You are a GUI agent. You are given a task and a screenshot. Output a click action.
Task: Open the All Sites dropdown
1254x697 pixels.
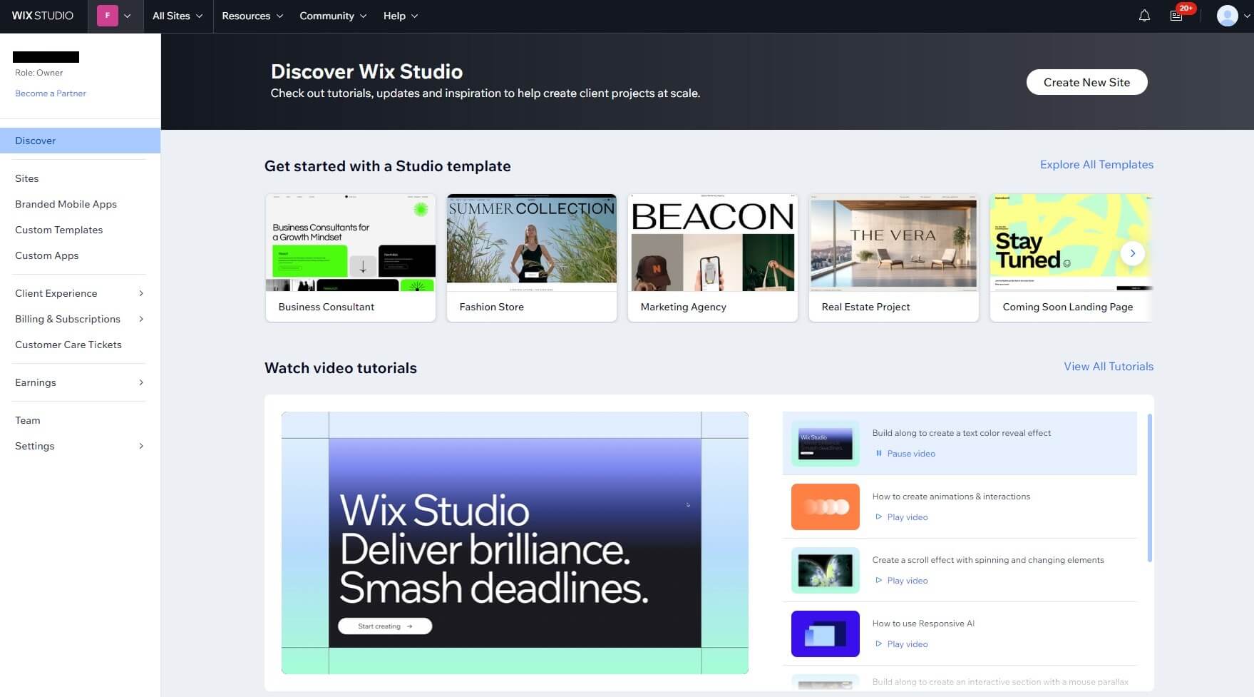(x=178, y=16)
